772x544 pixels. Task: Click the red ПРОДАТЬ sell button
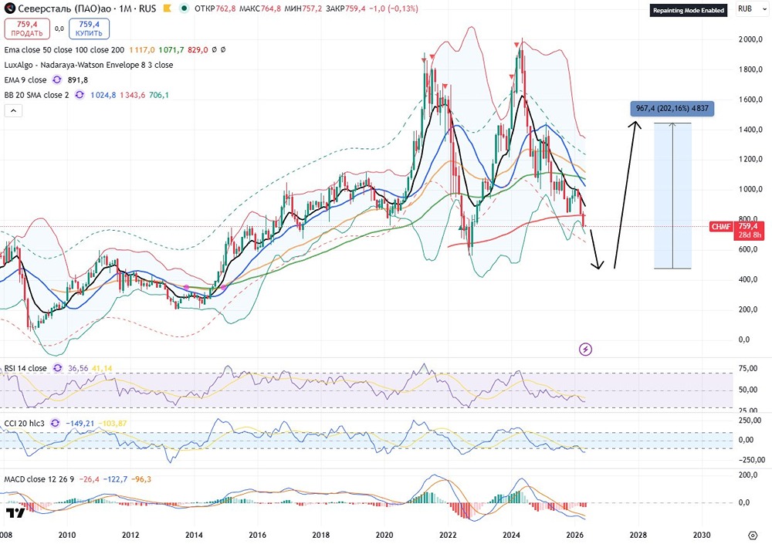[27, 29]
